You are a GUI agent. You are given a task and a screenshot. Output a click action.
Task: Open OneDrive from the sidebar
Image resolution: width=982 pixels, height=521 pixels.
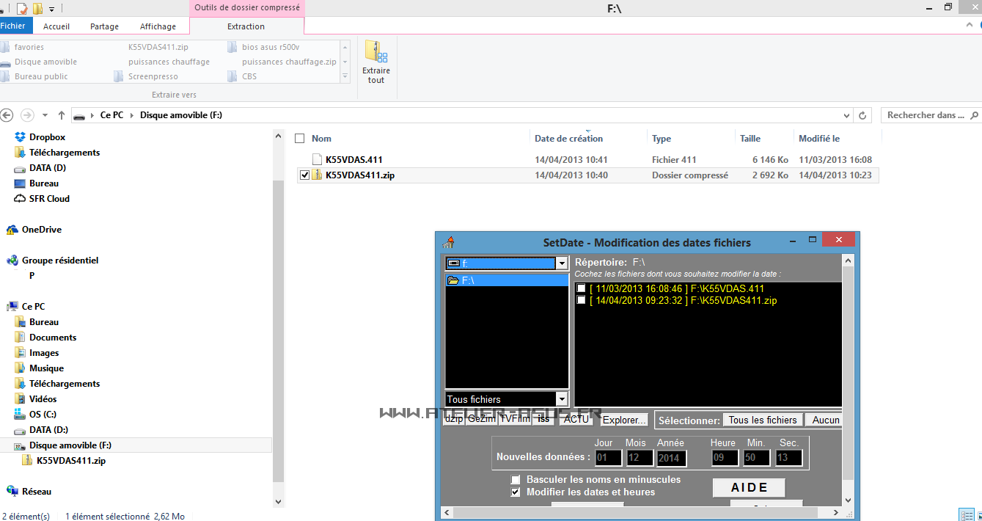click(41, 230)
